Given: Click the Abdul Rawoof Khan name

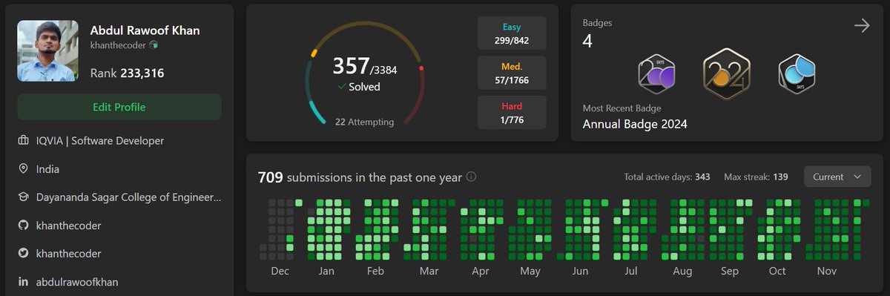Looking at the screenshot, I should [x=145, y=30].
